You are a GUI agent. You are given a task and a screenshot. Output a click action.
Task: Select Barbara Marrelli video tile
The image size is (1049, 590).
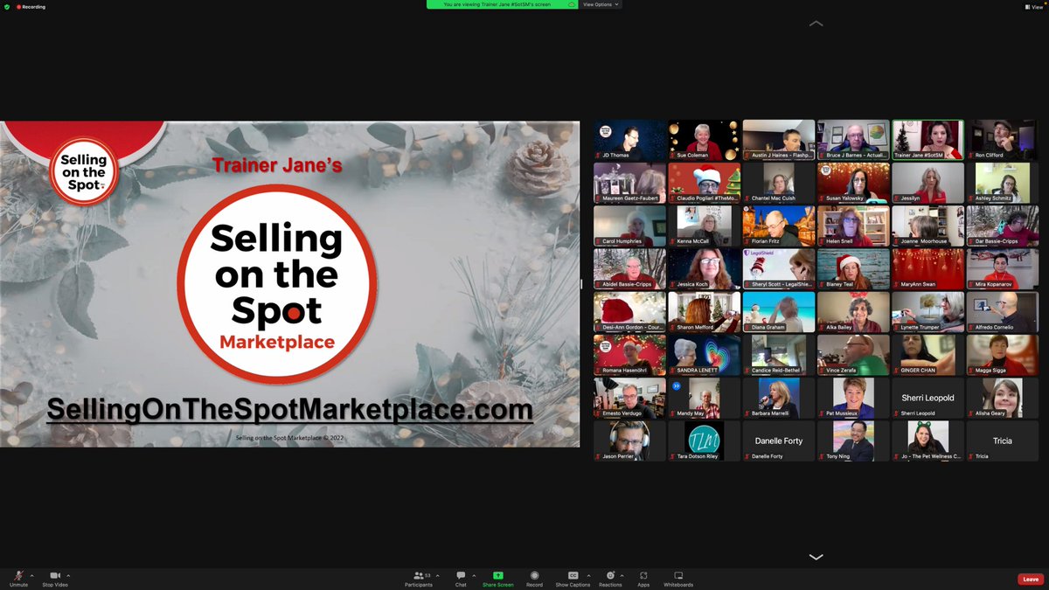pyautogui.click(x=779, y=398)
